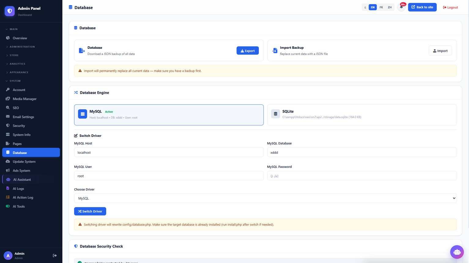
Task: Switch language to Arabic (ع)
Action: [x=365, y=7]
